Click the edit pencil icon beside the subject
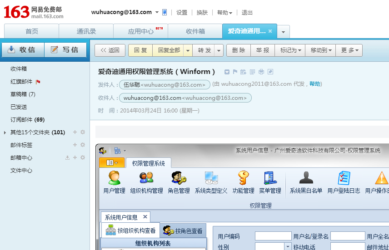Viewport: 389px width, 250px height. coord(270,72)
